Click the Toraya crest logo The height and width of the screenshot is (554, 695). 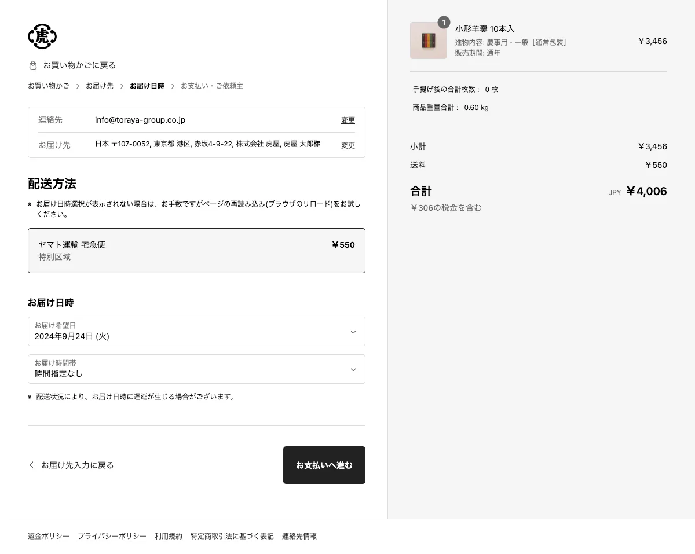tap(42, 36)
